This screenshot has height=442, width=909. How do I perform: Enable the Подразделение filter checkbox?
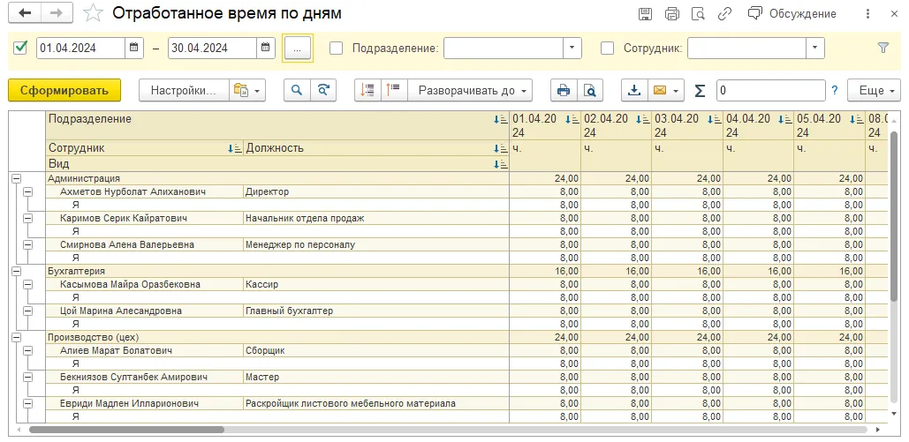click(x=337, y=48)
